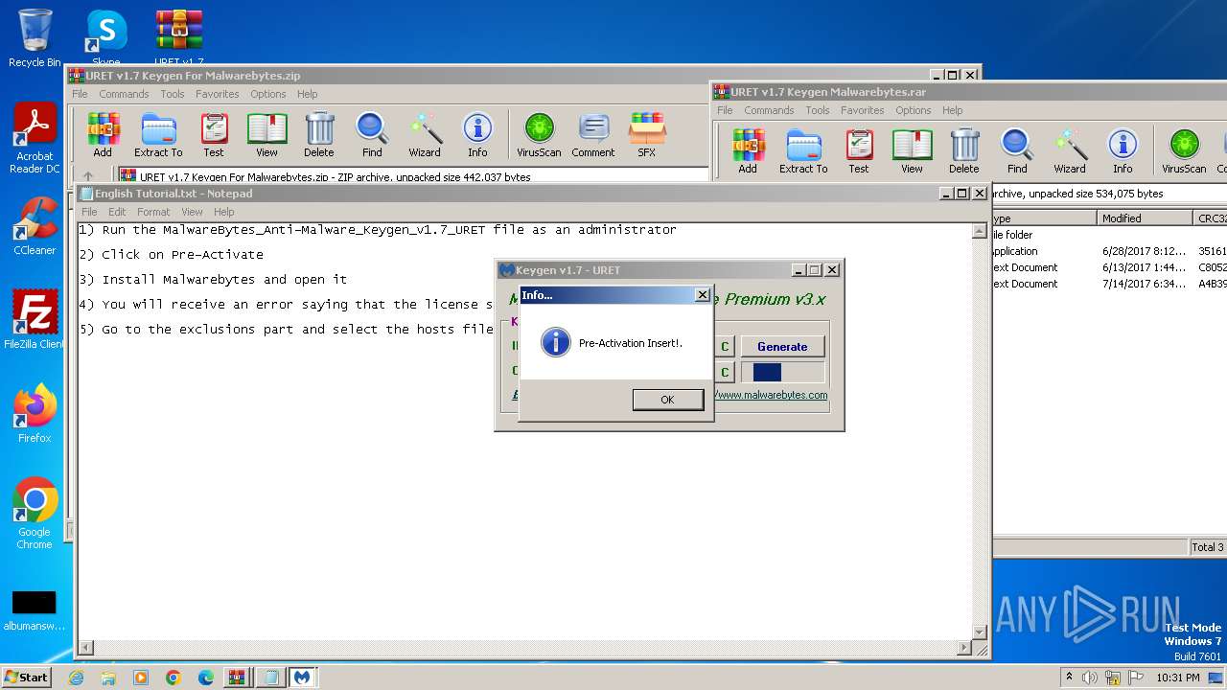Sort the .rar list by Modified column
Screen dimensions: 1227x690
click(x=1145, y=218)
